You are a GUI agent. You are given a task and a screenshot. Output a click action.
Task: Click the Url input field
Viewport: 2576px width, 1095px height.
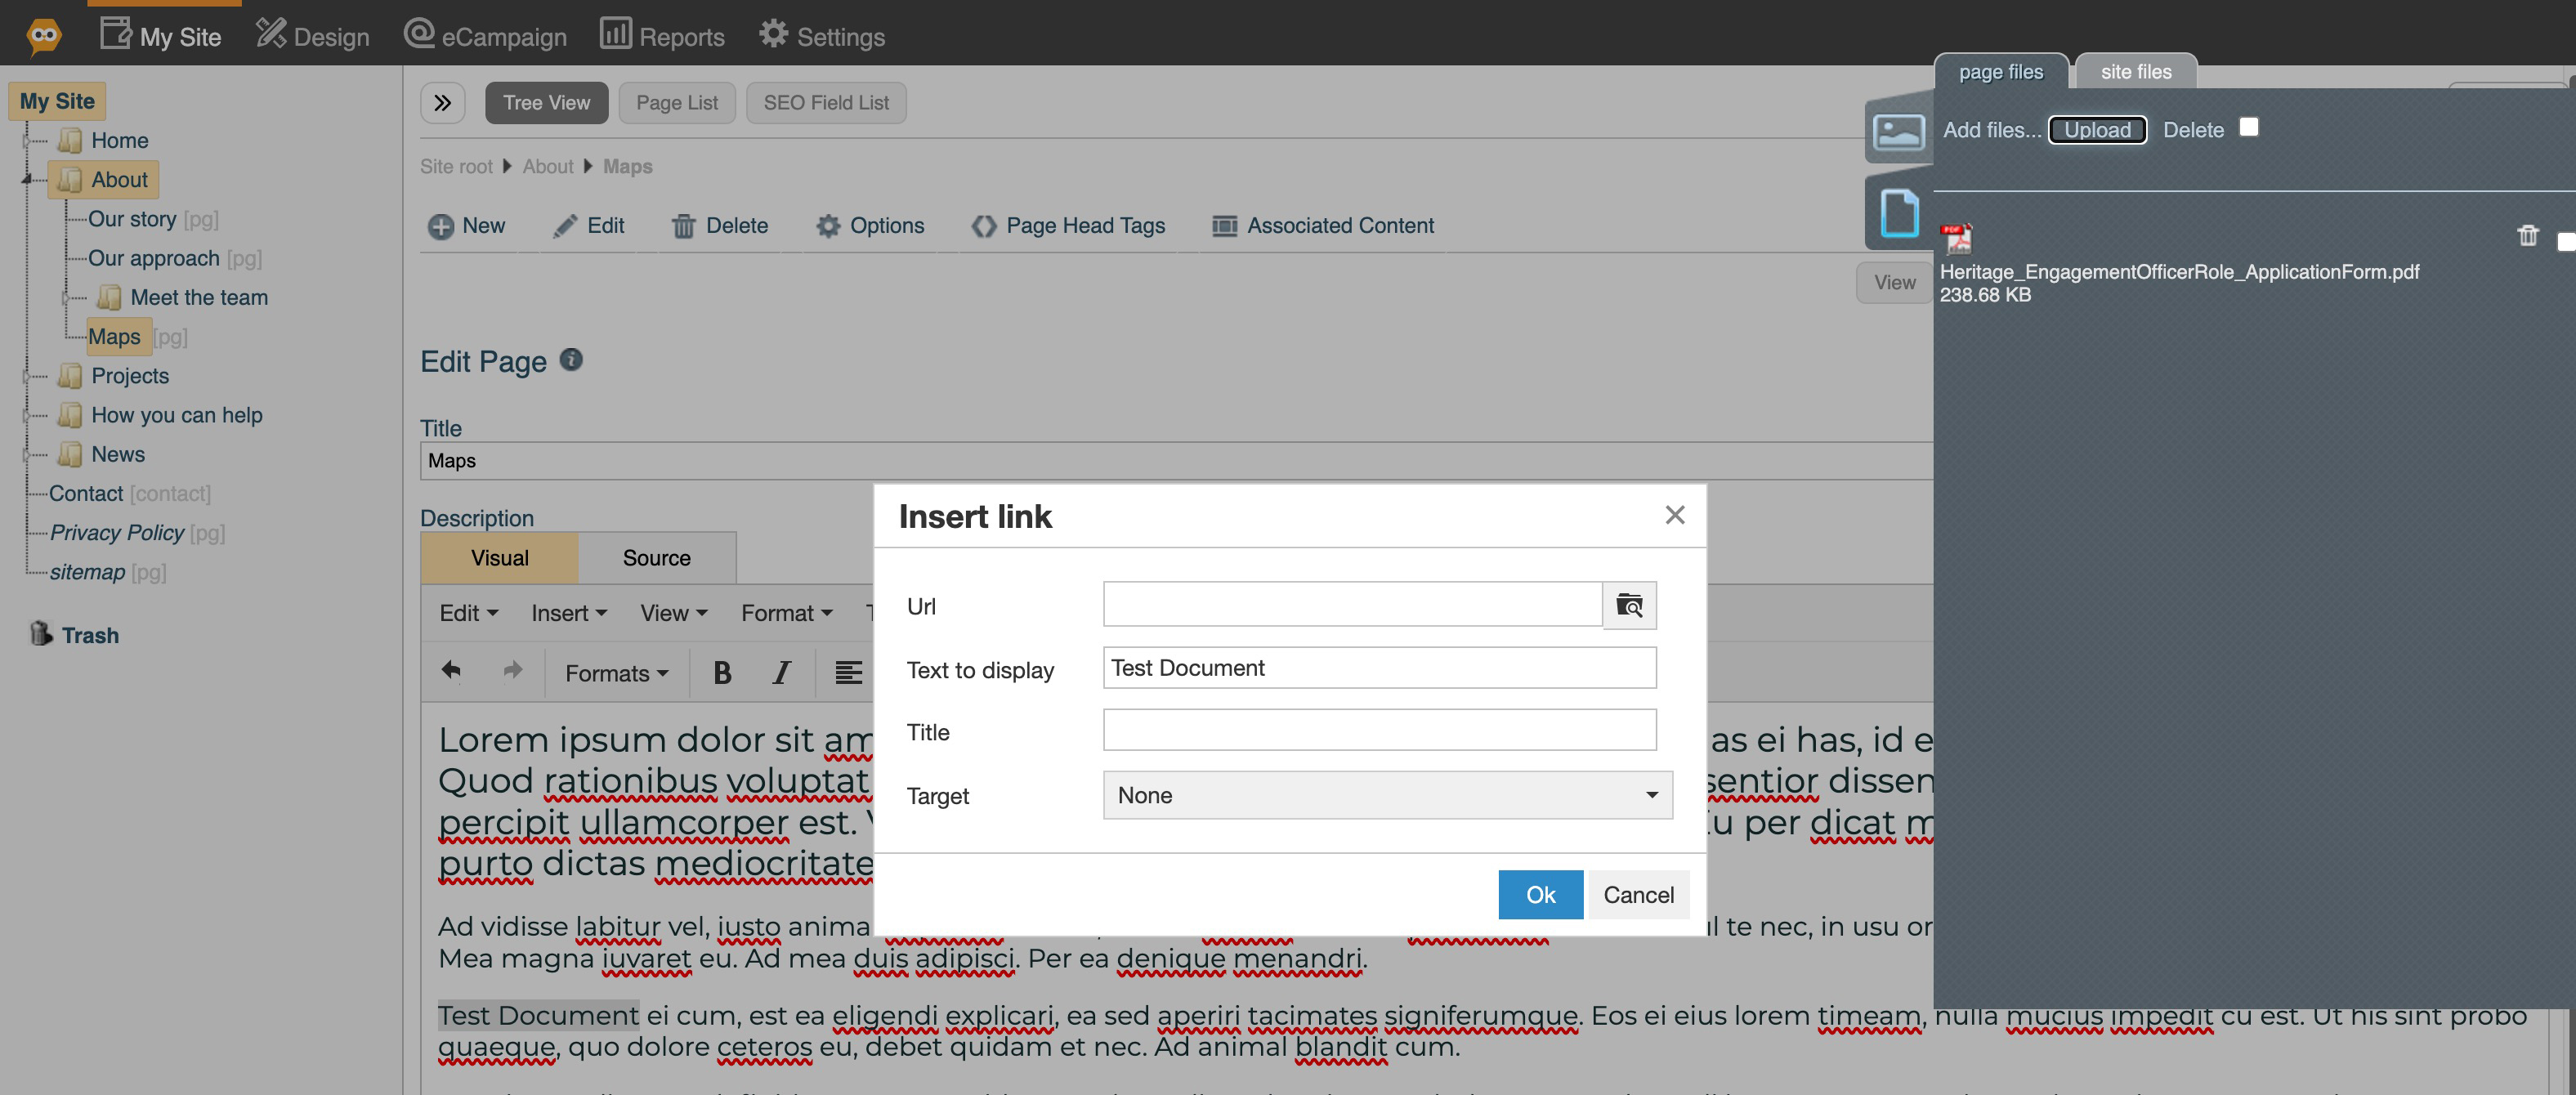click(1352, 605)
